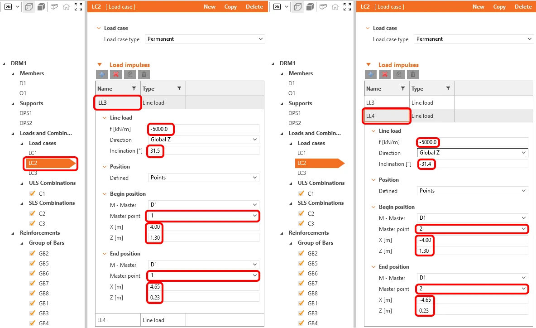Open Master point dropdown showing value 1 under Begin position
The height and width of the screenshot is (328, 536).
pyautogui.click(x=203, y=216)
